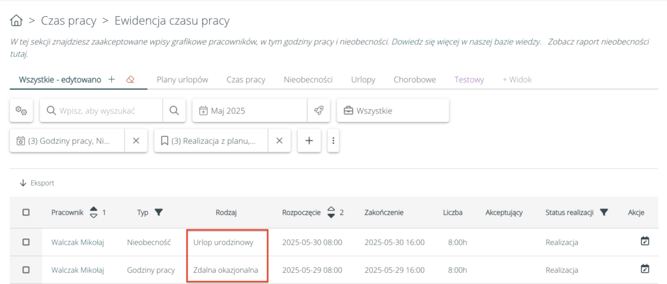Clear view edits with eraser icon
The image size is (667, 284).
coord(130,79)
